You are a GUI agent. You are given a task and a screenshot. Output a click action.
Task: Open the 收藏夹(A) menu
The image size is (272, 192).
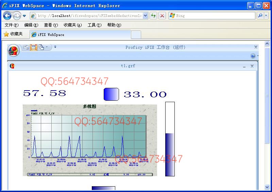[x=73, y=25]
